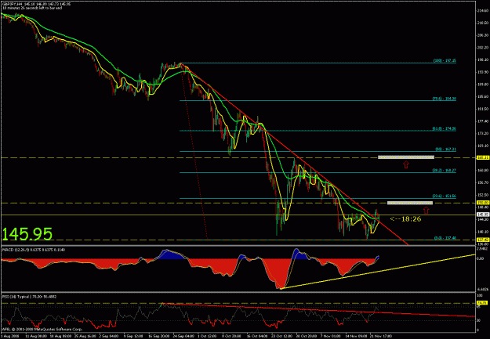Click the red up-arrow beneath the lower gray rectangle
Viewport: 490px width, 339px height.
point(426,211)
